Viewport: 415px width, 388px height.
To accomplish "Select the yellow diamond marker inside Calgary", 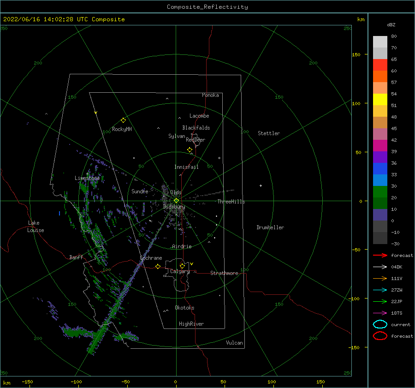I will click(x=182, y=266).
